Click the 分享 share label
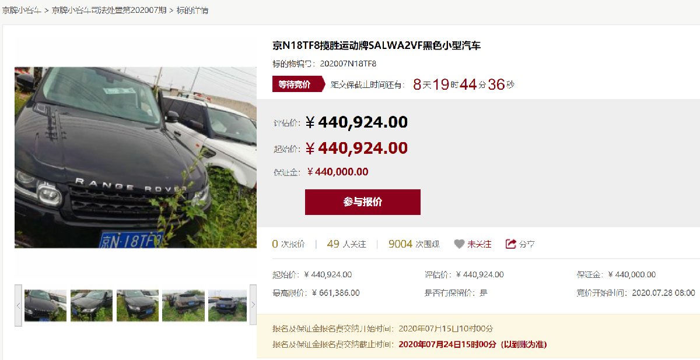Image resolution: width=700 pixels, height=360 pixels. tap(527, 244)
